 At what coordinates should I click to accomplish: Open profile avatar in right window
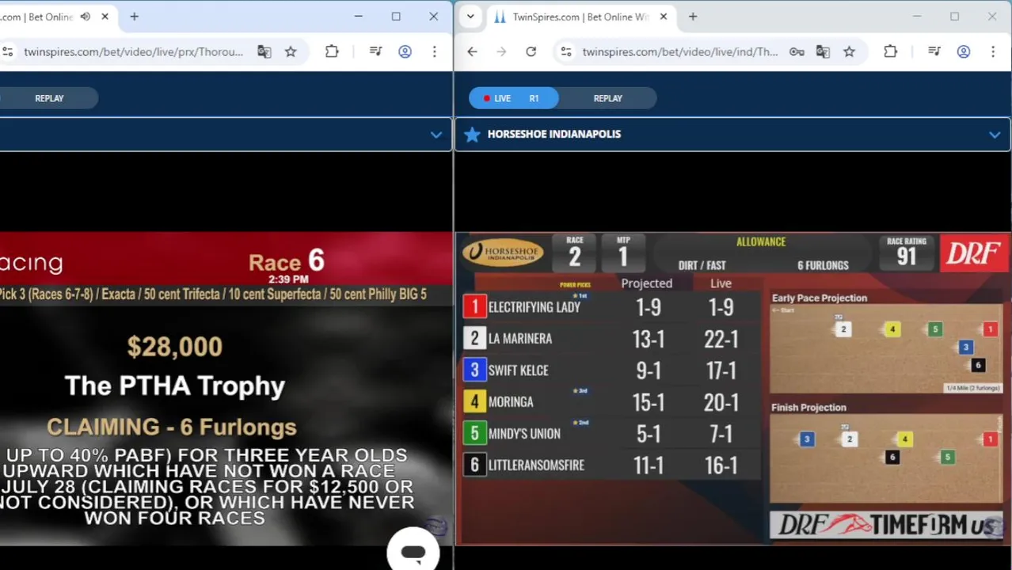point(964,52)
